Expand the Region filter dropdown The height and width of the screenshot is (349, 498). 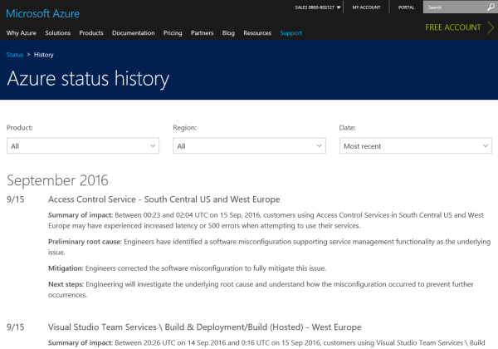(249, 145)
